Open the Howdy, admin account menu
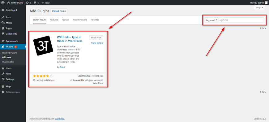The height and width of the screenshot is (122, 269). coord(259,2)
